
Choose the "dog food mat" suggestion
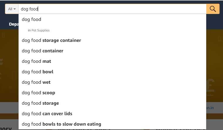tap(36, 61)
